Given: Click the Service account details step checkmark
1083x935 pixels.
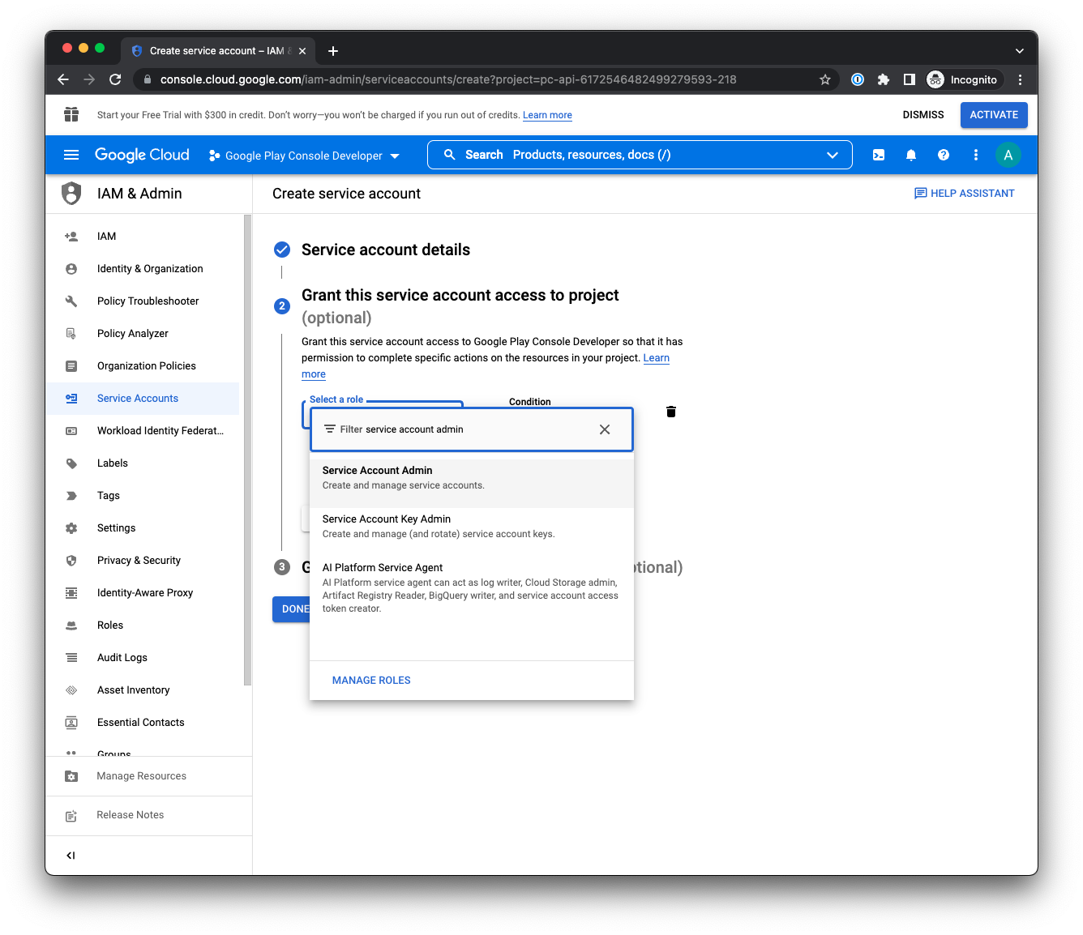Looking at the screenshot, I should (282, 250).
